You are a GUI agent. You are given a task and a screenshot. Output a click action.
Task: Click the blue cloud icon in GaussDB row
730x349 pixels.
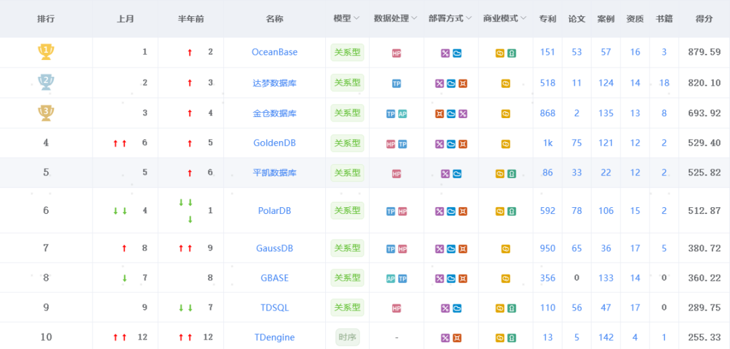451,249
